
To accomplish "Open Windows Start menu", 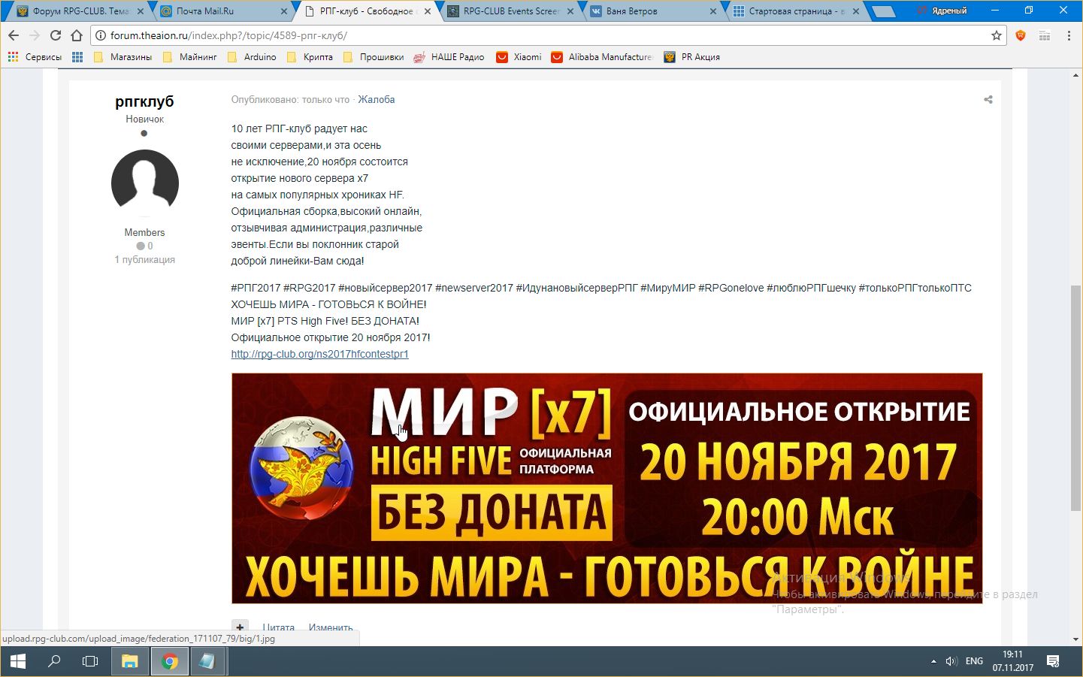I will click(x=18, y=661).
